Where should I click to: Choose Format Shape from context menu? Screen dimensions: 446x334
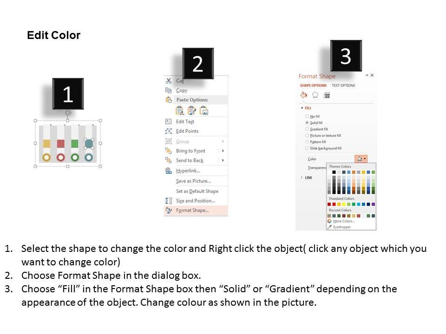(192, 210)
